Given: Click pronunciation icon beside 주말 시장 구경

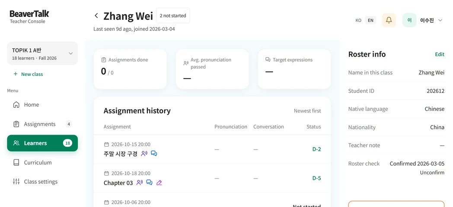Looking at the screenshot, I should pyautogui.click(x=144, y=154).
